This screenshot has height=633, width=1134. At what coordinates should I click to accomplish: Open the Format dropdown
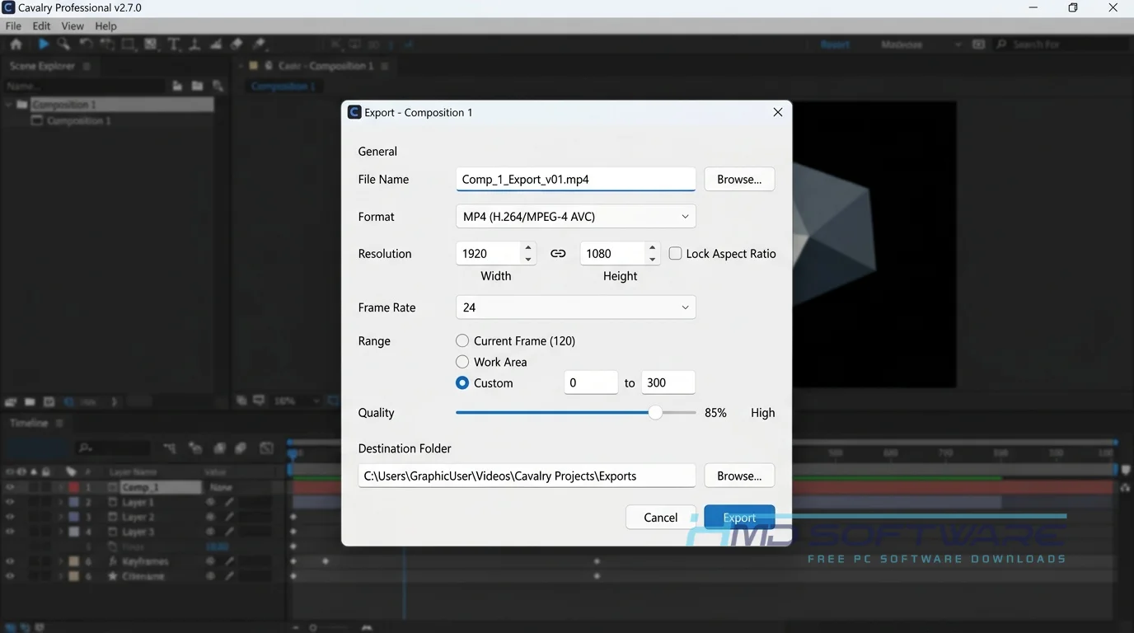[576, 217]
